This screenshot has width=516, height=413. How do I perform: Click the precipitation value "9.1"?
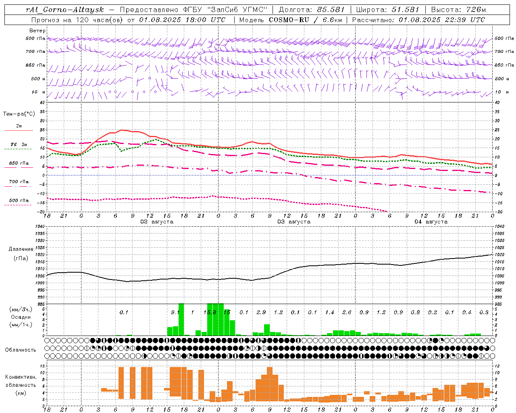click(x=175, y=312)
